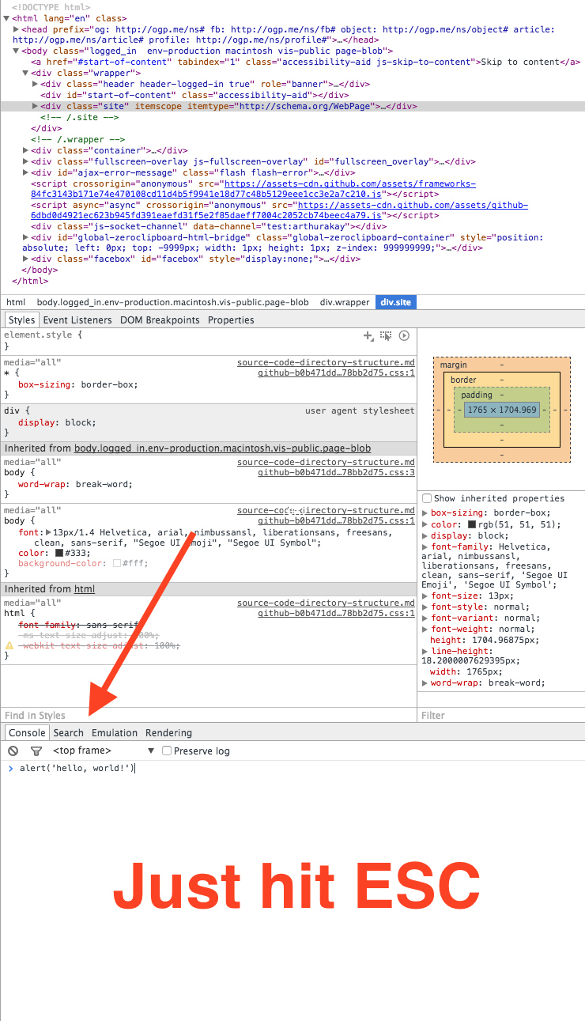Click the div.site breadcrumb item

396,302
